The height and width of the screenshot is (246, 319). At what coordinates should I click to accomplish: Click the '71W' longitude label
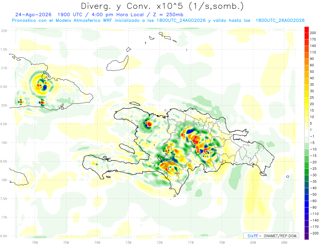tap(191, 243)
